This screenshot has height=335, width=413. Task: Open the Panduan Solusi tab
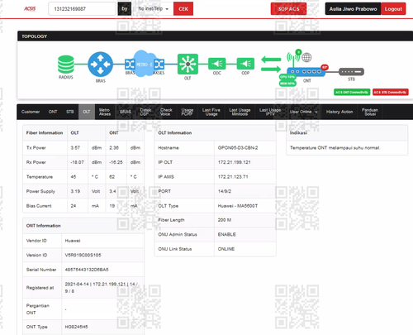(x=370, y=112)
